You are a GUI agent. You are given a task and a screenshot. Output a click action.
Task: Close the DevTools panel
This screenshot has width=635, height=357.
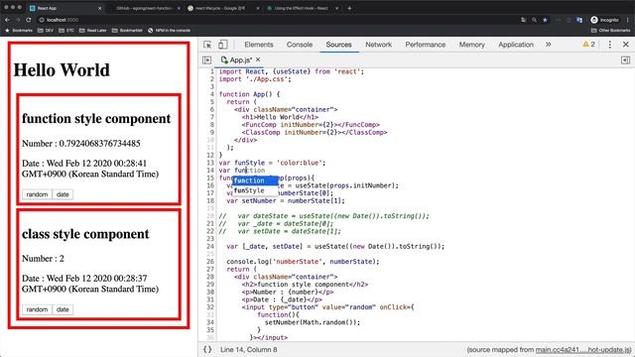click(x=626, y=45)
